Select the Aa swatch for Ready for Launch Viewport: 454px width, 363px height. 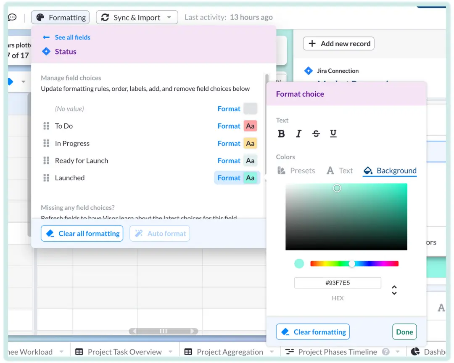click(x=250, y=160)
